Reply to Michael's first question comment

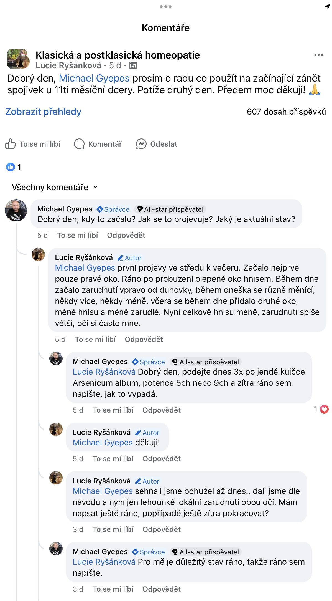pos(126,235)
